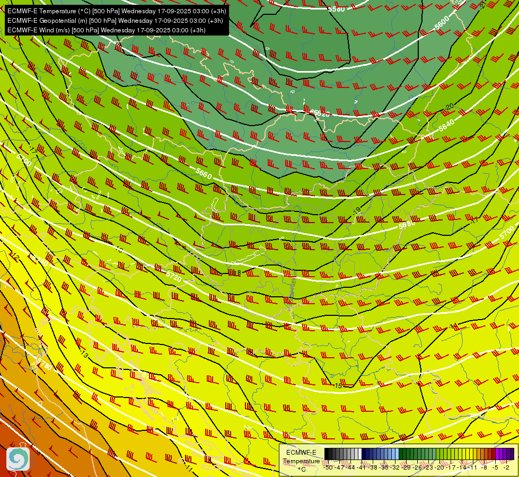Click the 5720 geopotential contour label
519x477 pixels.
pos(173,277)
